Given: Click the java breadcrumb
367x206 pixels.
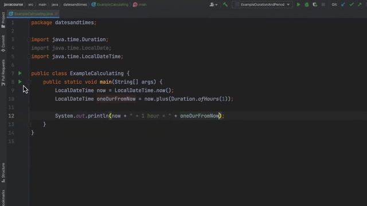Looking at the screenshot, I should tap(55, 5).
